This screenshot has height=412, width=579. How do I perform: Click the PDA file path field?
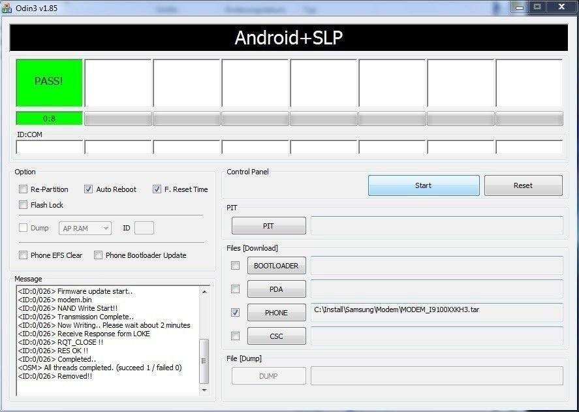pyautogui.click(x=437, y=289)
